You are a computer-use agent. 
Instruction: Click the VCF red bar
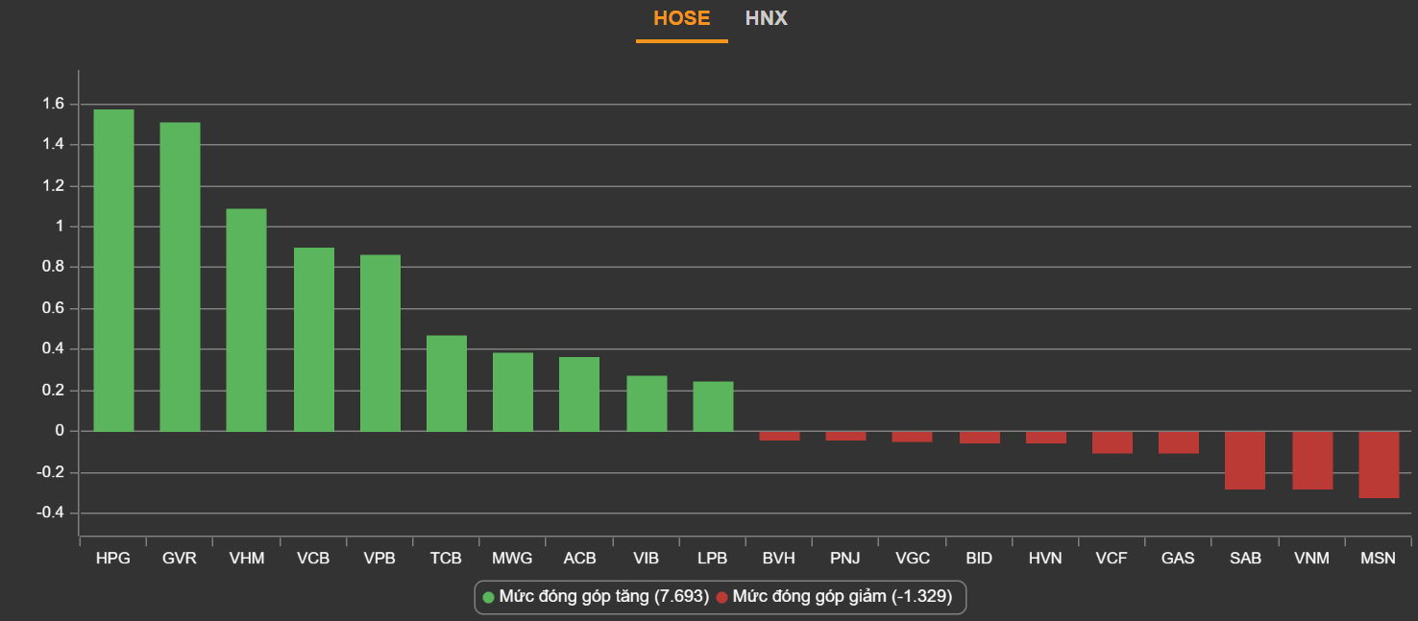tap(1112, 442)
